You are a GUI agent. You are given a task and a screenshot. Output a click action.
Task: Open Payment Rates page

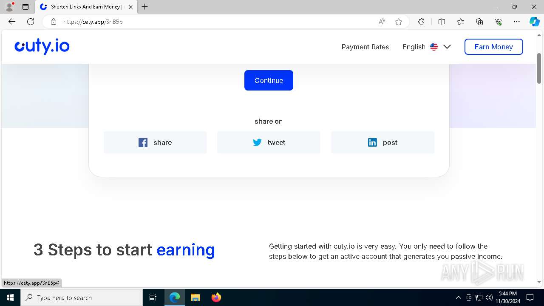(365, 47)
